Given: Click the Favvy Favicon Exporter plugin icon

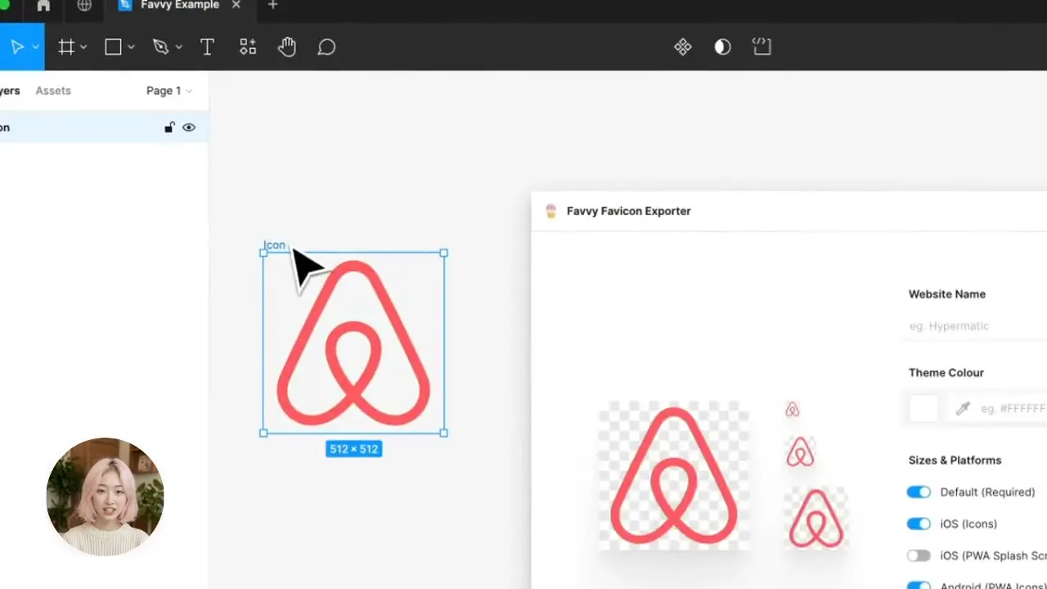Looking at the screenshot, I should click(551, 211).
